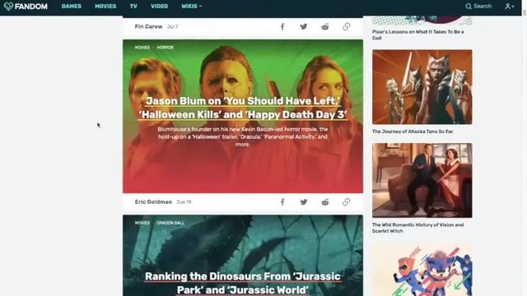Click the Fandom heart logo
The height and width of the screenshot is (296, 527).
click(9, 6)
